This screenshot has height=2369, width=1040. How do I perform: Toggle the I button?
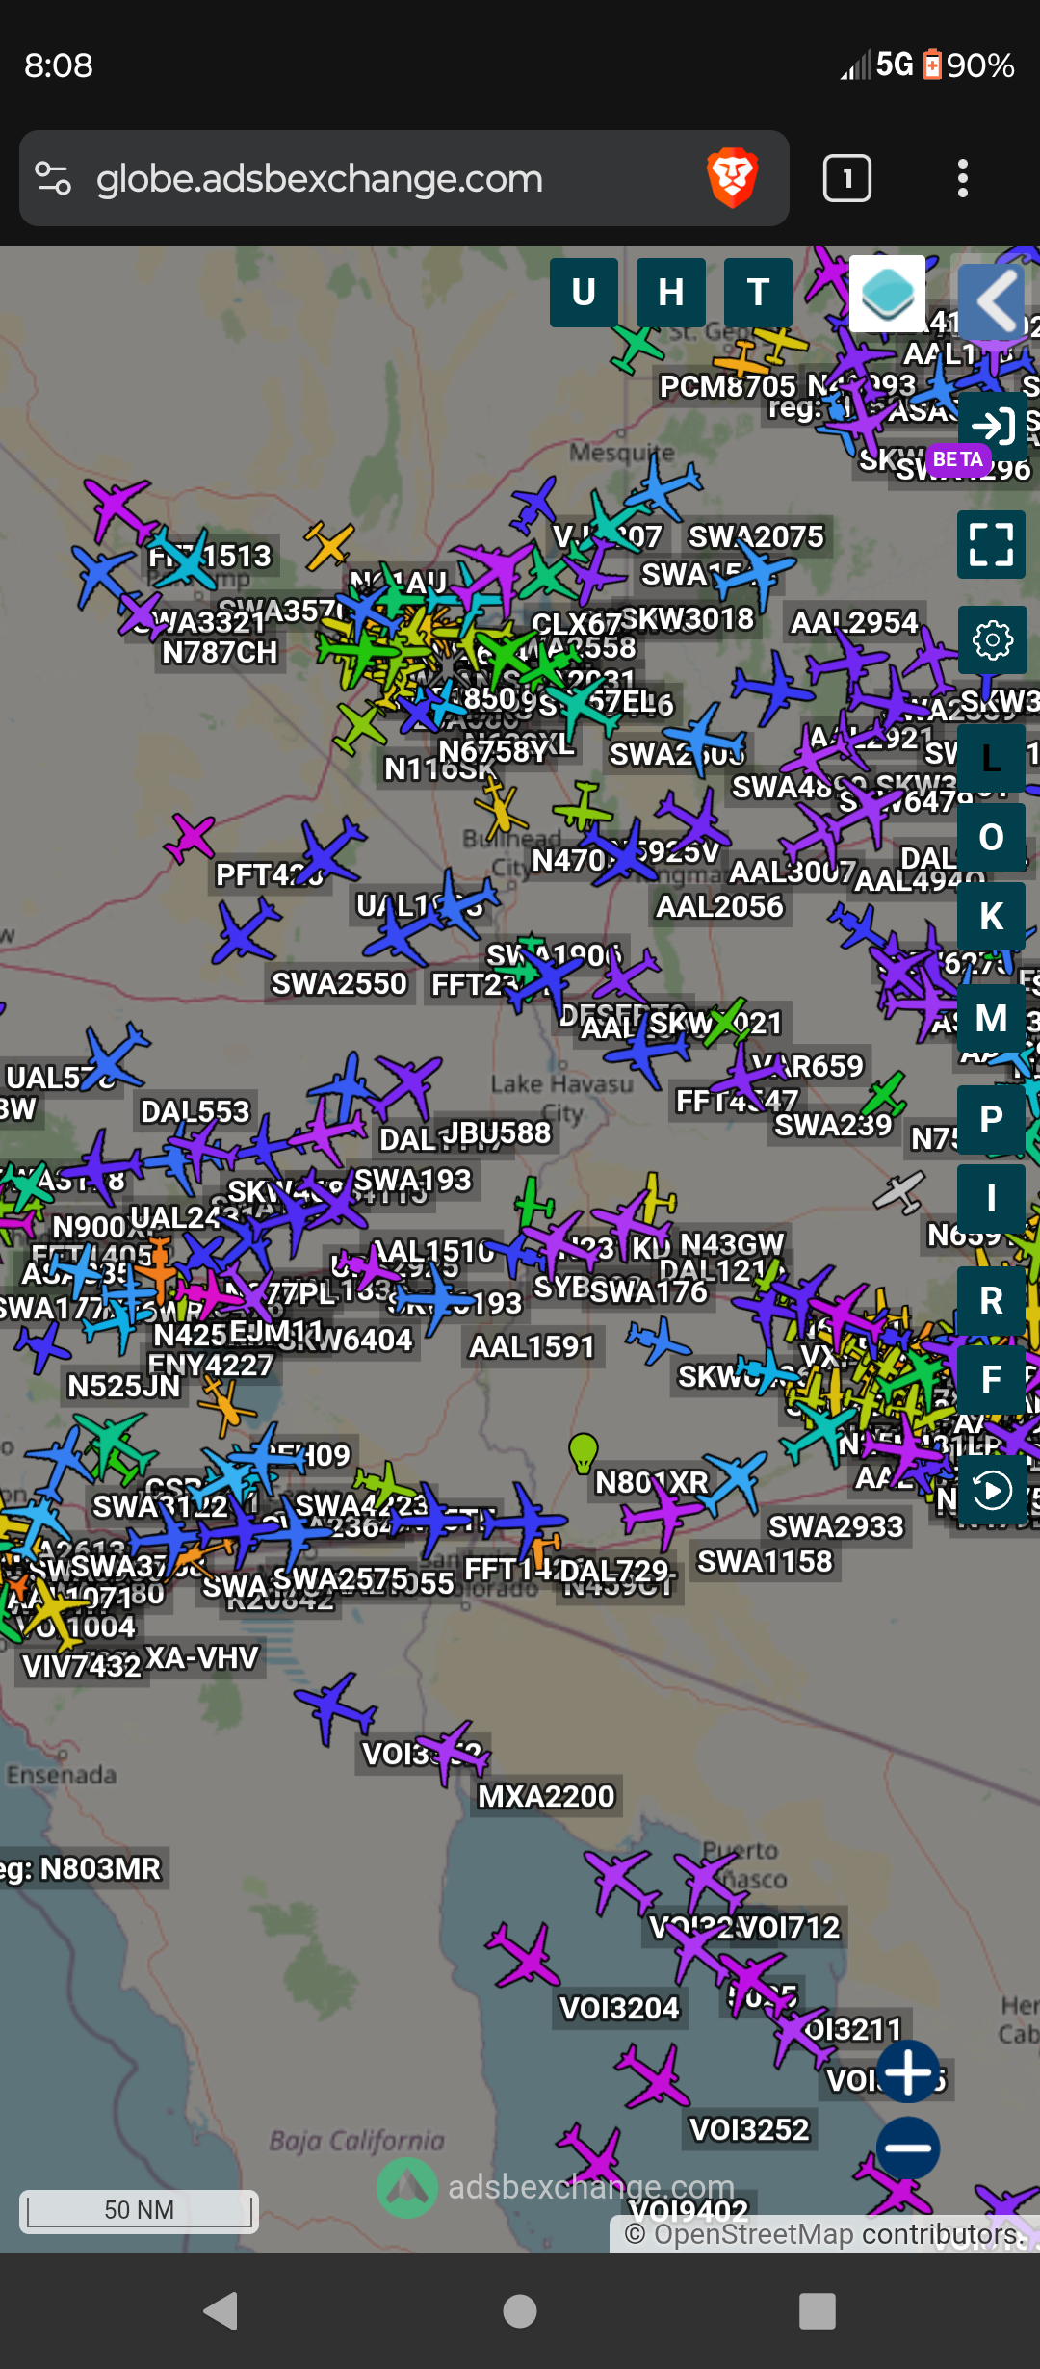(x=991, y=1199)
